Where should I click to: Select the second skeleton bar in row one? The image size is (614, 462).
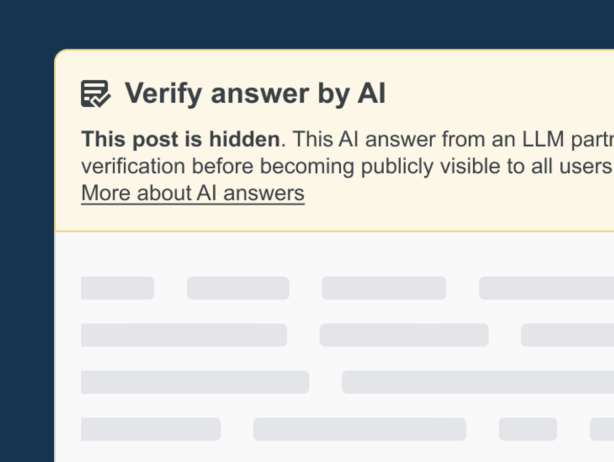tap(238, 288)
